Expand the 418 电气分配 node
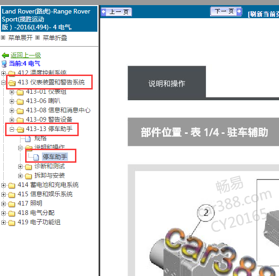 coord(3,213)
